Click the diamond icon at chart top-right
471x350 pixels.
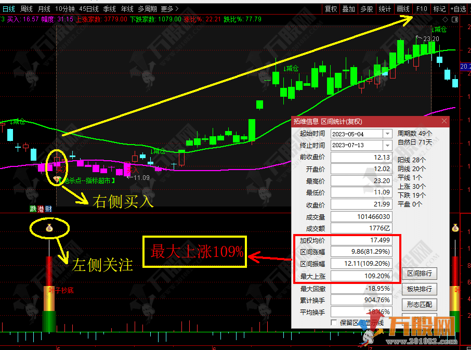click(446, 20)
